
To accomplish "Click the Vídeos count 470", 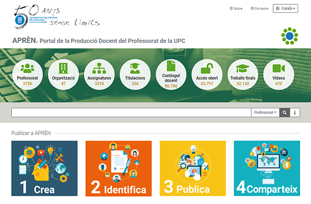I will click(279, 83).
